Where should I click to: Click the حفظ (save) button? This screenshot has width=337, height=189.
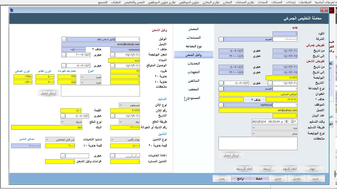click(x=259, y=179)
